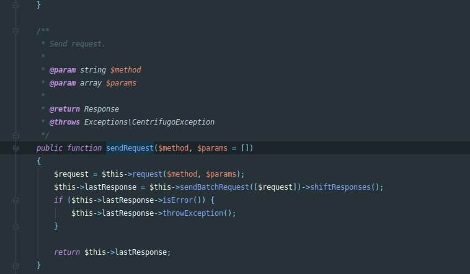Click the empty array '[]' default value
Viewport: 470px width, 274px height.
(245, 148)
